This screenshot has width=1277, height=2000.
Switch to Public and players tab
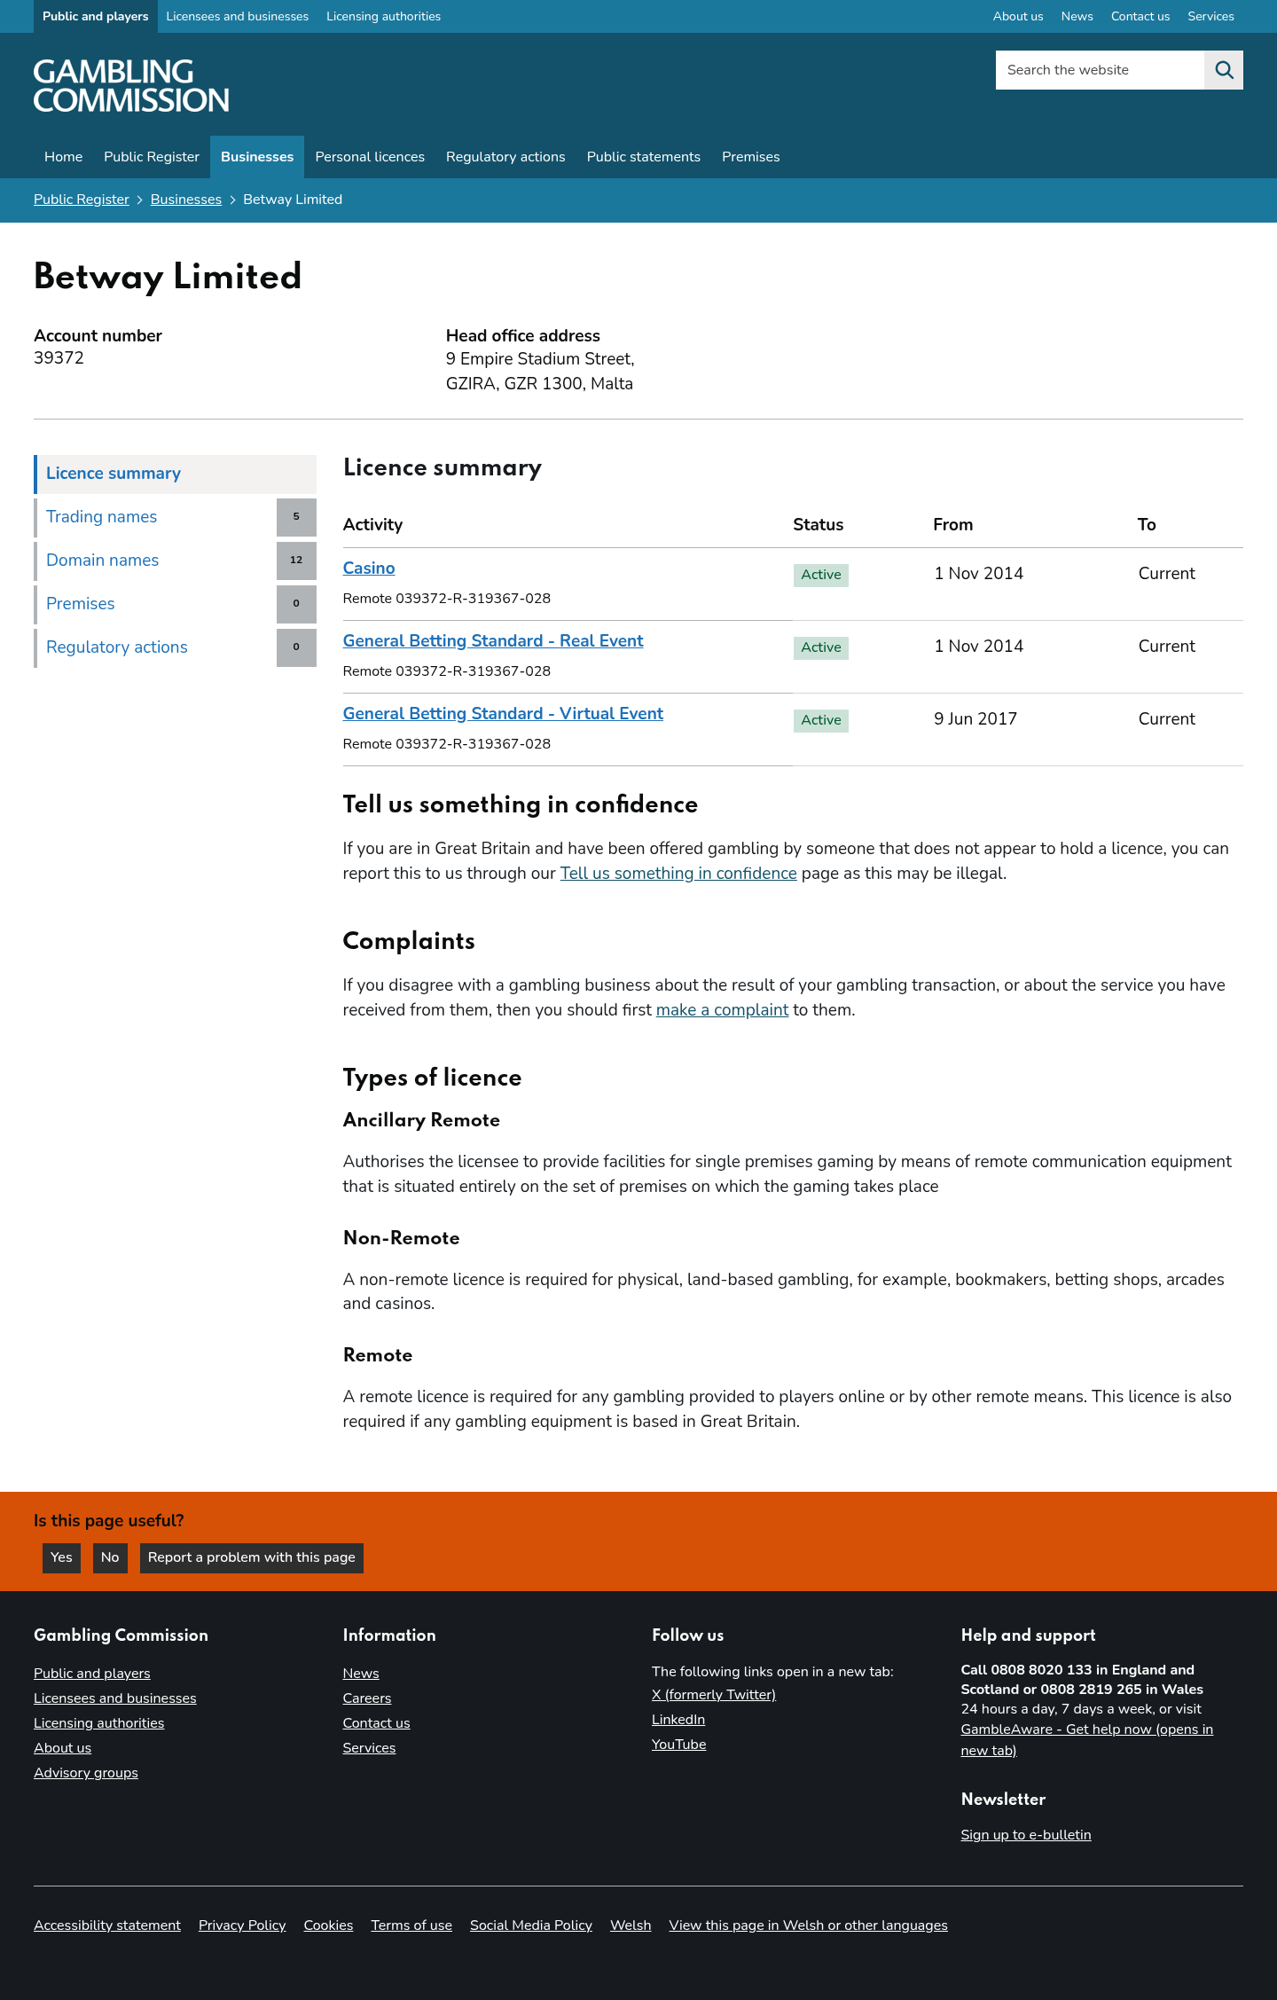[x=96, y=16]
